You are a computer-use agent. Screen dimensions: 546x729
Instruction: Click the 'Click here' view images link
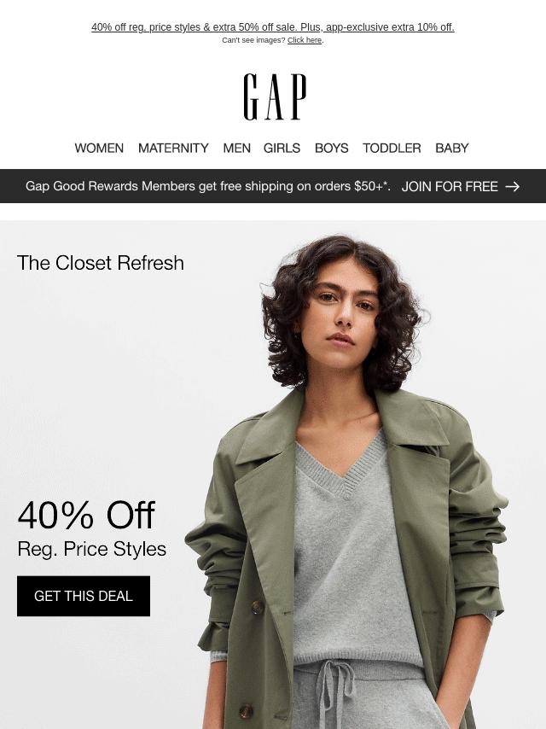(x=305, y=40)
